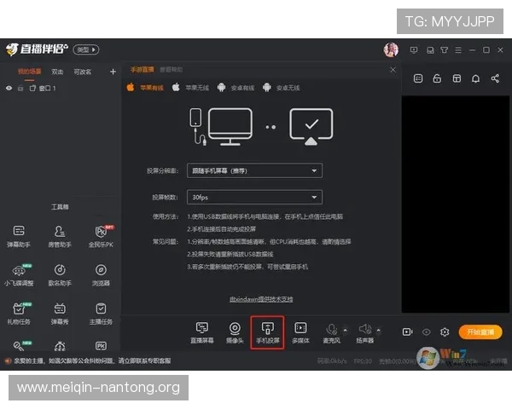Add a new scene with plus button
This screenshot has width=512, height=409.
(113, 72)
